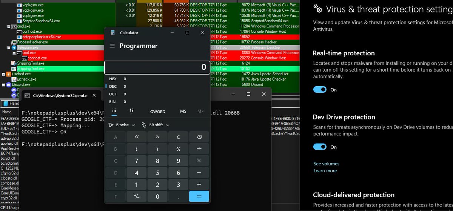Click the Handles tab icon in Process Hacker
The height and width of the screenshot is (211, 453).
point(5,103)
